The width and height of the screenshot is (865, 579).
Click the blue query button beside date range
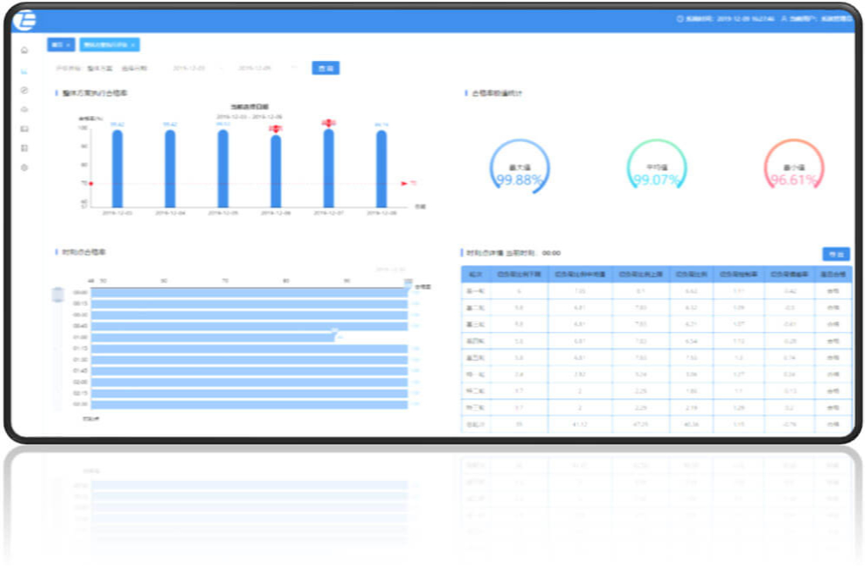click(x=325, y=68)
